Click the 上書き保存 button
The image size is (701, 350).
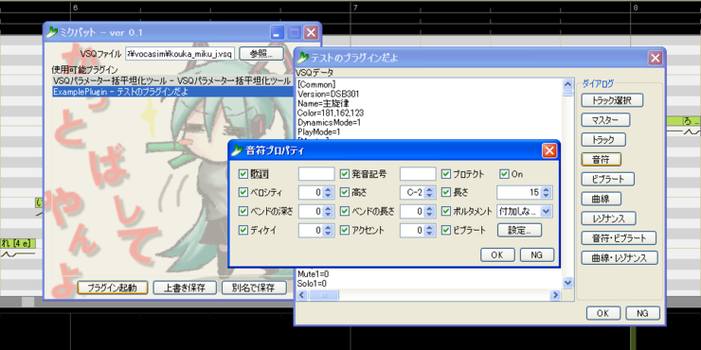click(x=185, y=288)
